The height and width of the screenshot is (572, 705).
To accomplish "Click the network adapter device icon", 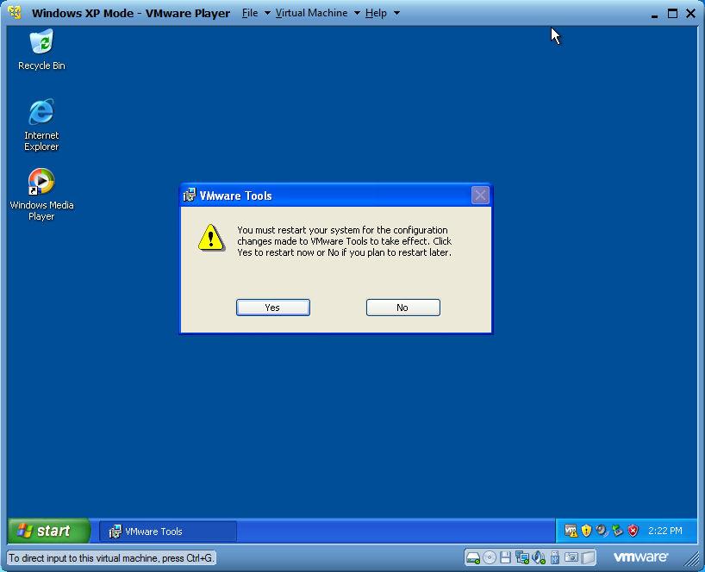I will coord(522,557).
